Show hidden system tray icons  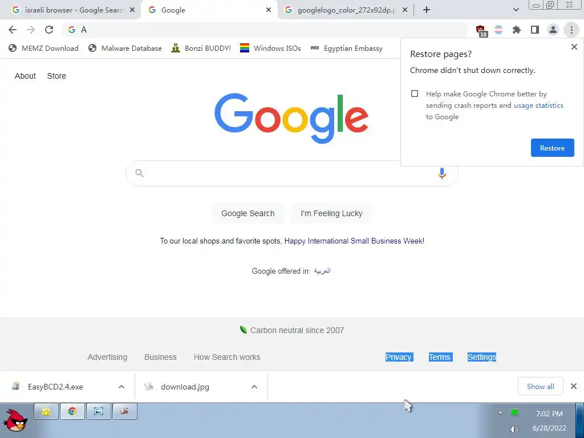click(500, 412)
